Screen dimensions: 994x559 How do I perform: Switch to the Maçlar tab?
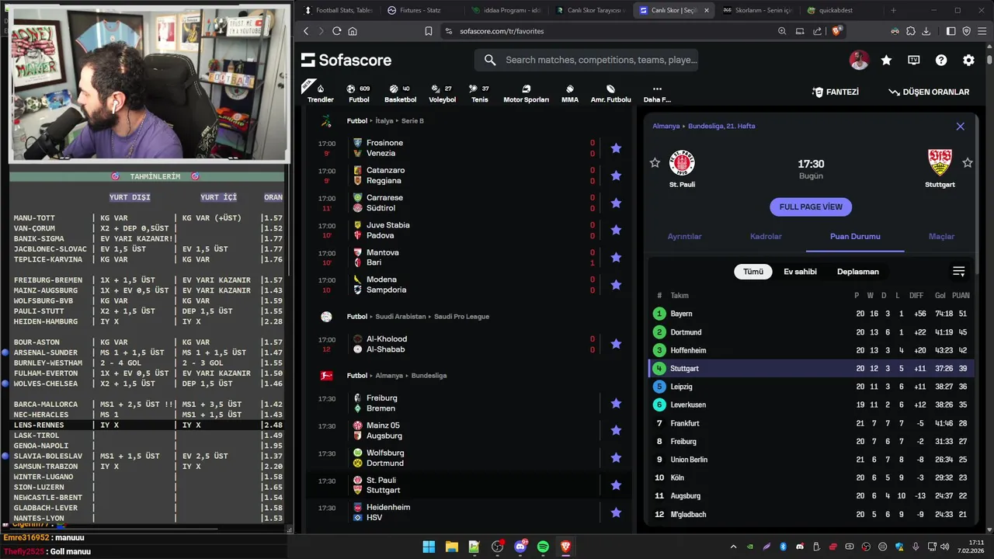pyautogui.click(x=941, y=236)
